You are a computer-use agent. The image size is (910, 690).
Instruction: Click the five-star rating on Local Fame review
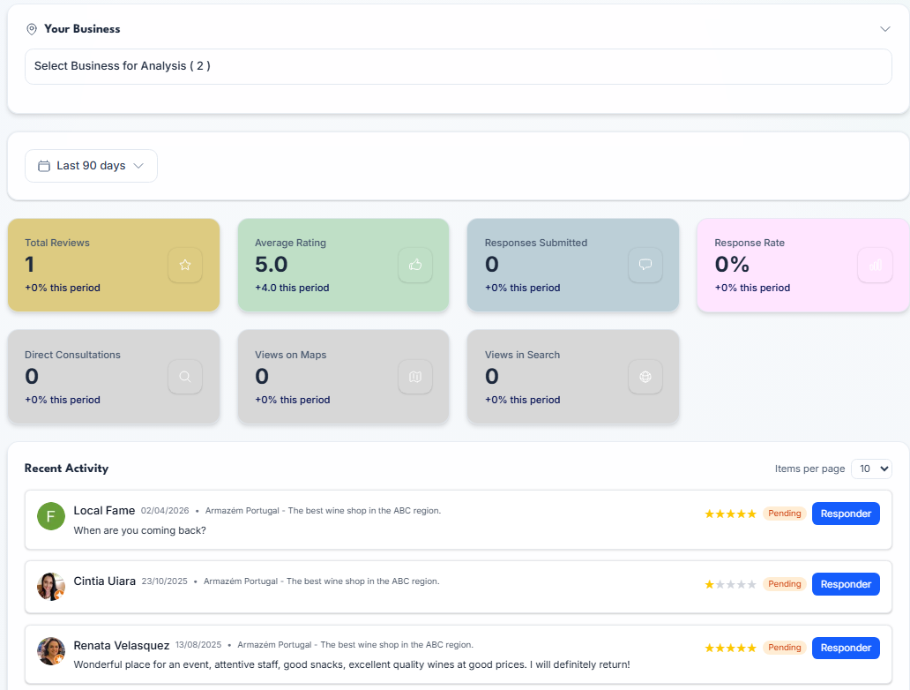click(x=730, y=514)
